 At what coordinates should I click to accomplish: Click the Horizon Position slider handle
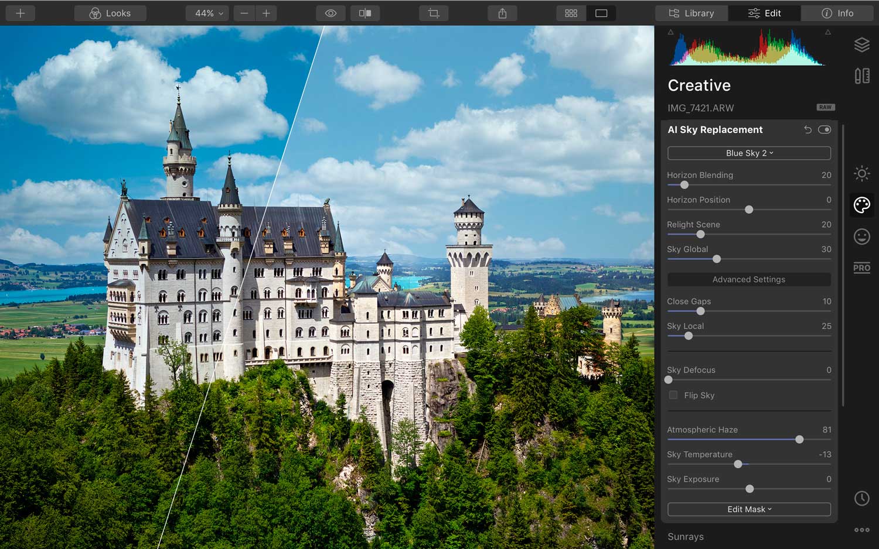click(x=749, y=210)
